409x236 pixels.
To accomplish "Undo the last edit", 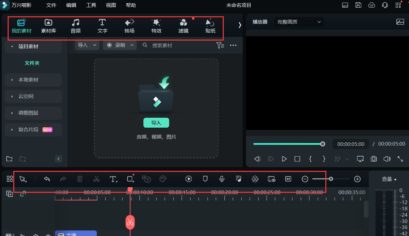I will point(46,179).
